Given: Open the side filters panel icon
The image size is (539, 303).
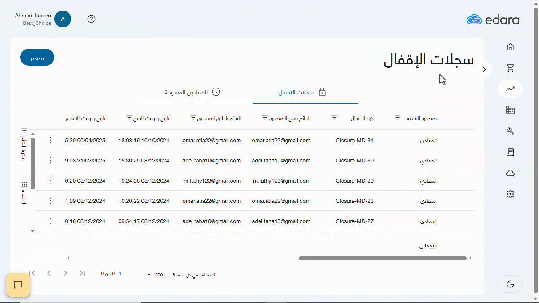Looking at the screenshot, I should 24,131.
